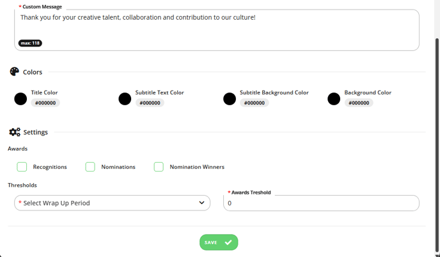Expand Wrap Up Period using chevron arrow
This screenshot has height=257, width=440.
[x=201, y=203]
